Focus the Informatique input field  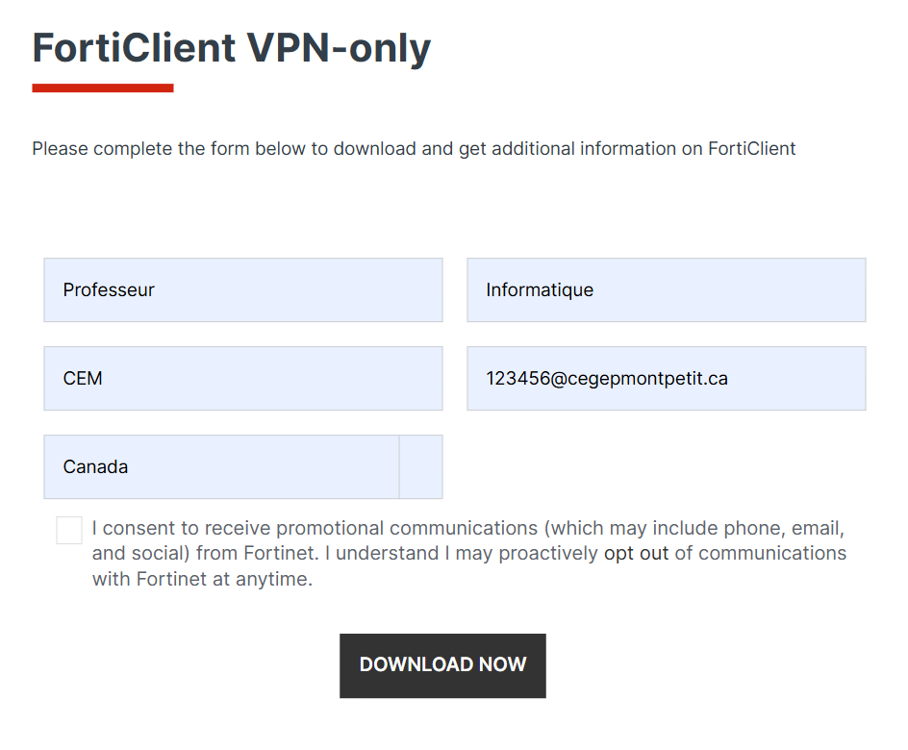click(666, 289)
